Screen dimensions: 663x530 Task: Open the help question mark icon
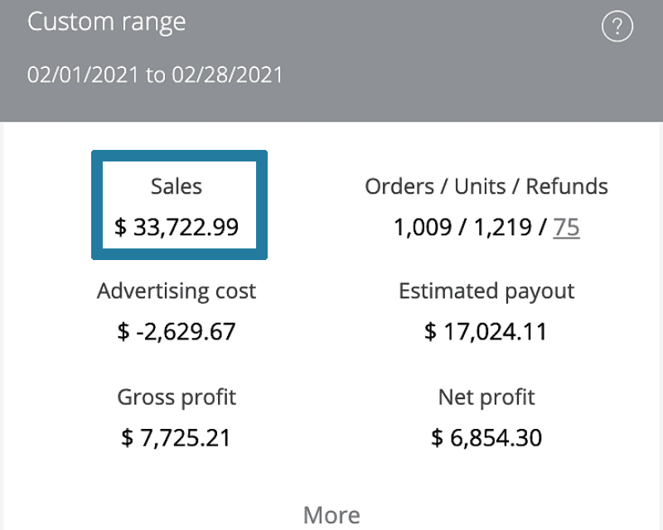[617, 26]
